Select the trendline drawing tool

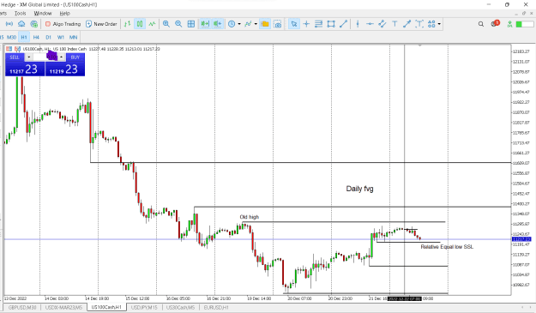coord(344,24)
